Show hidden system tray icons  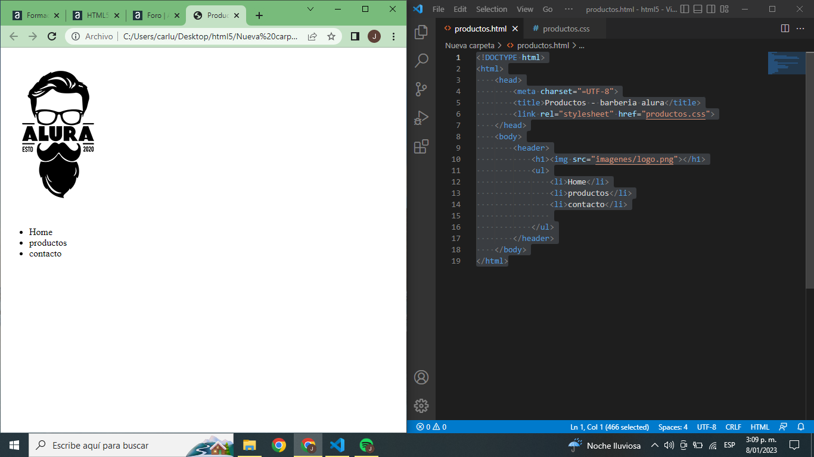654,445
